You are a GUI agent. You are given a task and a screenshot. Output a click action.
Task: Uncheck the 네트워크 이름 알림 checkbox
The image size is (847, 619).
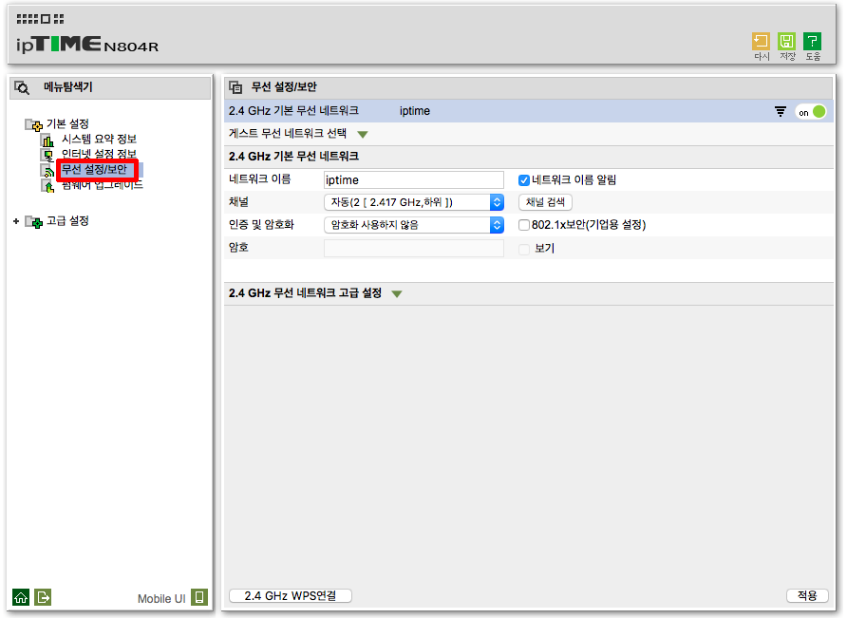point(523,180)
